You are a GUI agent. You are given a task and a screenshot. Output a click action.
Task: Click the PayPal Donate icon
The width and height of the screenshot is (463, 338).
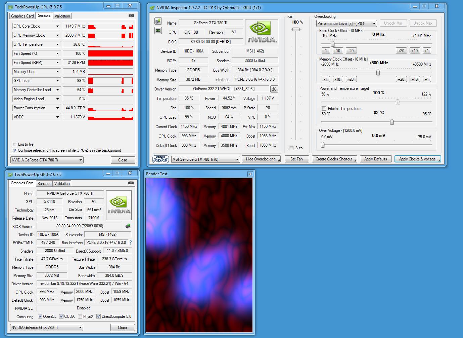(x=160, y=159)
